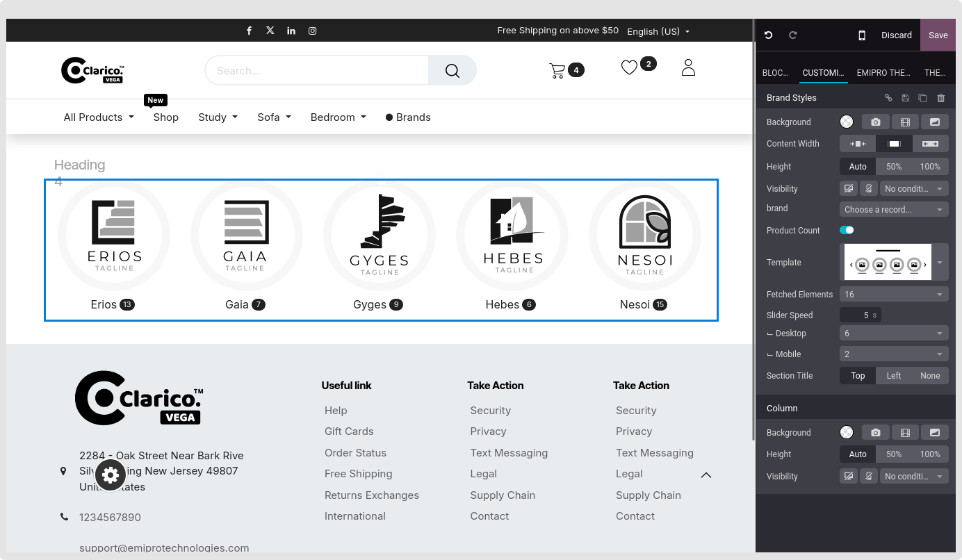Viewport: 962px width, 560px height.
Task: Set Brand Styles background video via film icon
Action: [x=905, y=122]
